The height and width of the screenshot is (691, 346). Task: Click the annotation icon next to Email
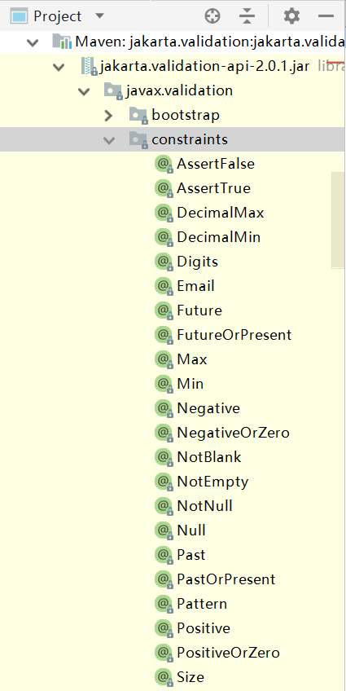(x=164, y=287)
